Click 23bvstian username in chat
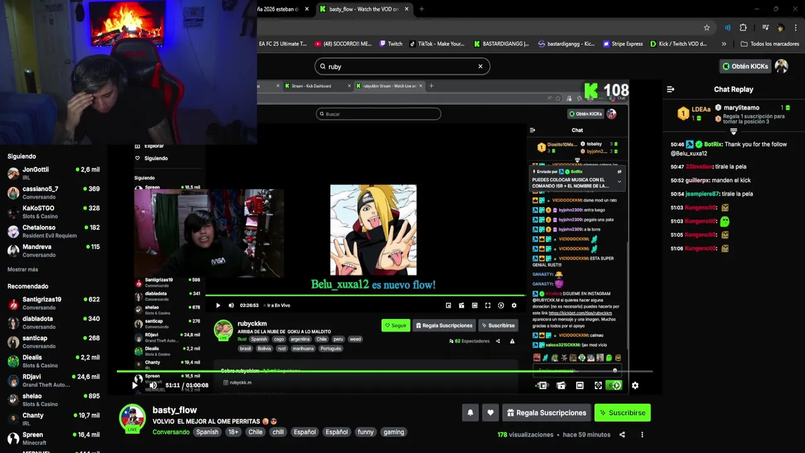Viewport: 805px width, 453px height. (698, 167)
